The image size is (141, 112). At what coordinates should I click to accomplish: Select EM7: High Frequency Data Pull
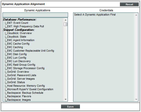[24, 26]
